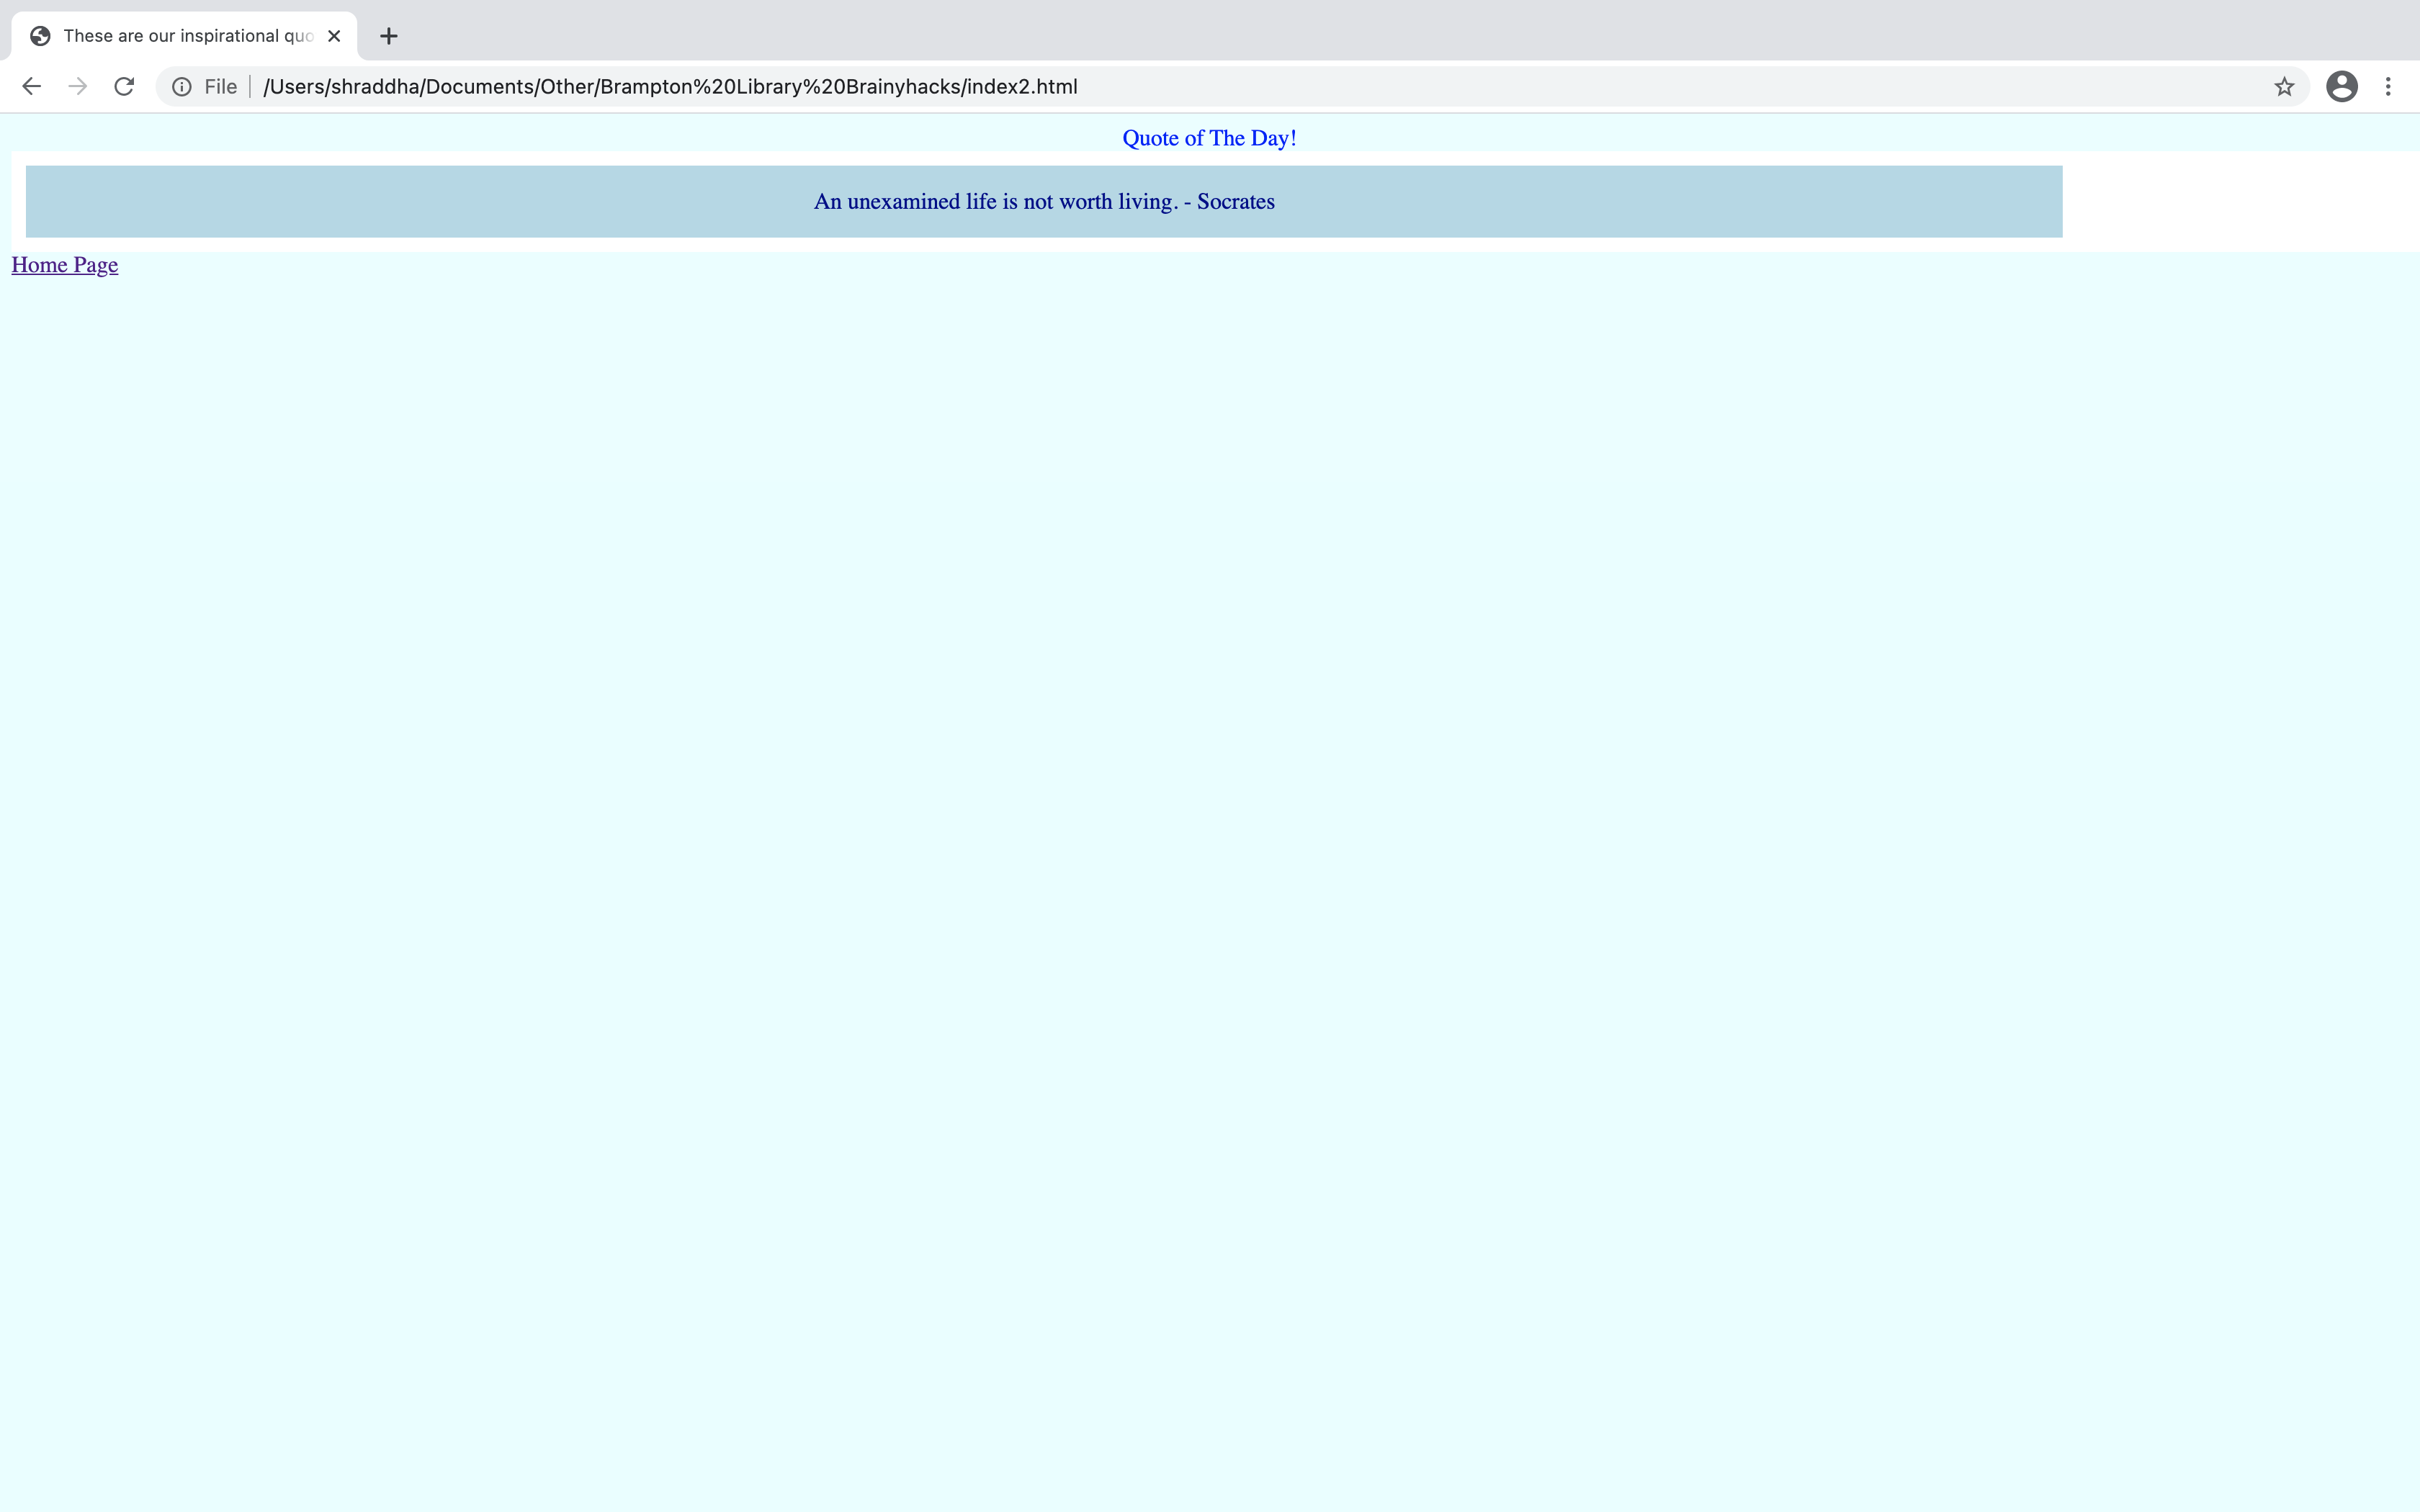
Task: Click the 'Quote of The Day!' heading
Action: 1209,138
